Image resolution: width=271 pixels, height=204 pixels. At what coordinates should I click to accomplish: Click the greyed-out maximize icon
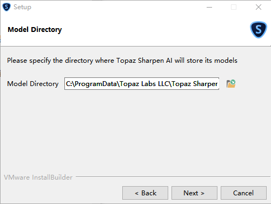pyautogui.click(x=234, y=7)
